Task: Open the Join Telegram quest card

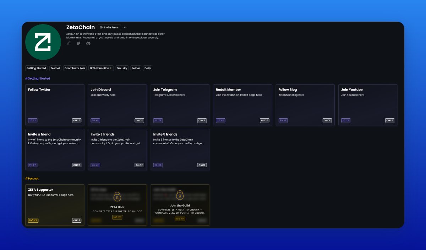Action: coord(180,105)
